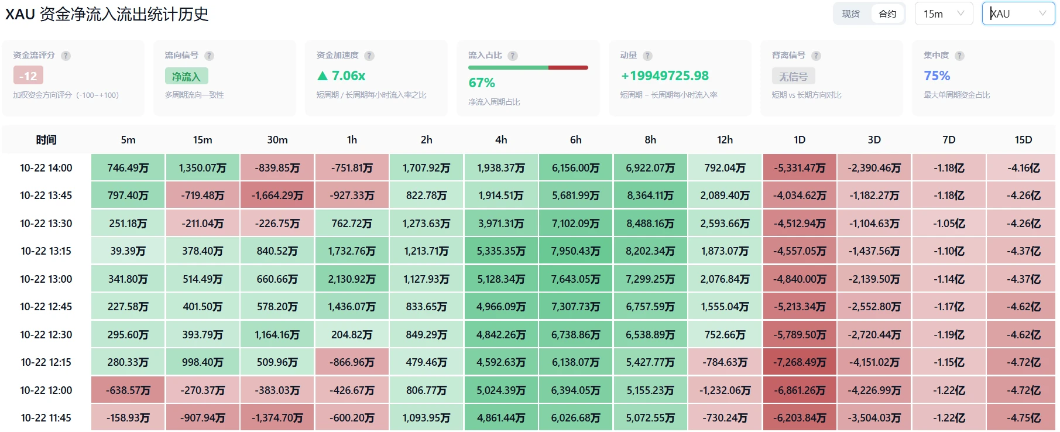Screen dimensions: 1060x432
Task: Select the +19949725.98 momentum value
Action: point(664,76)
